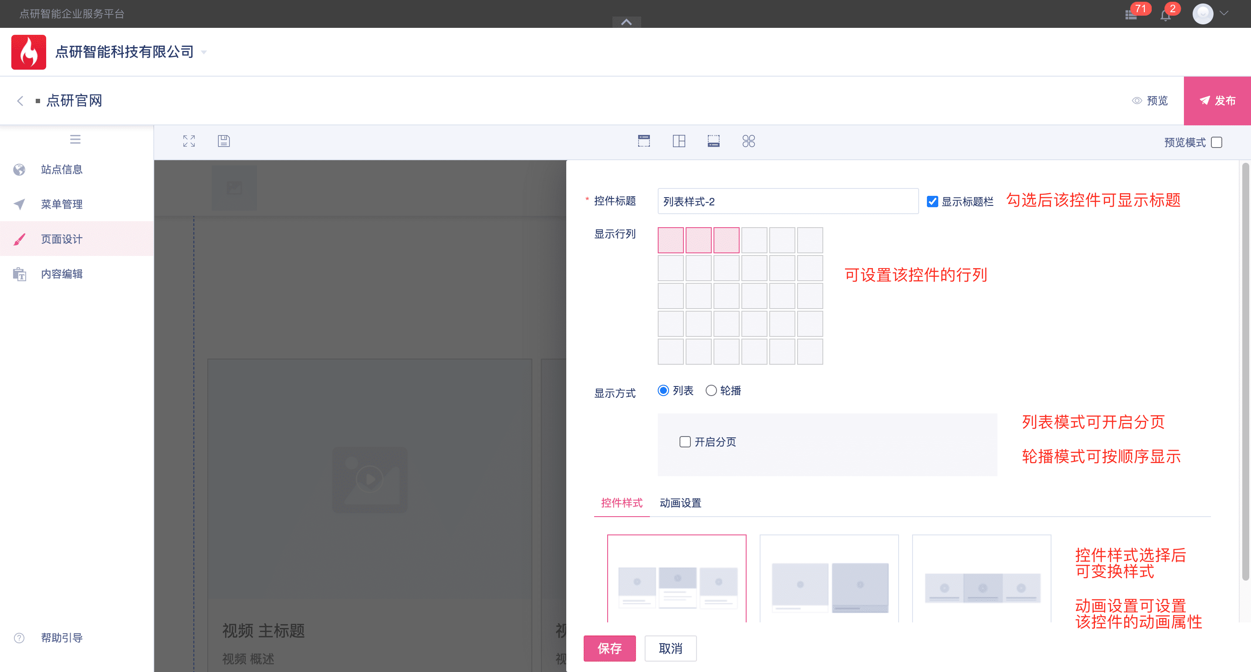Switch to the 动画设置 tab

tap(680, 503)
